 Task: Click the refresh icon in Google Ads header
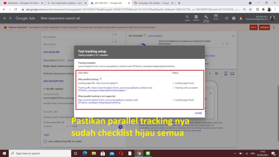(226, 18)
